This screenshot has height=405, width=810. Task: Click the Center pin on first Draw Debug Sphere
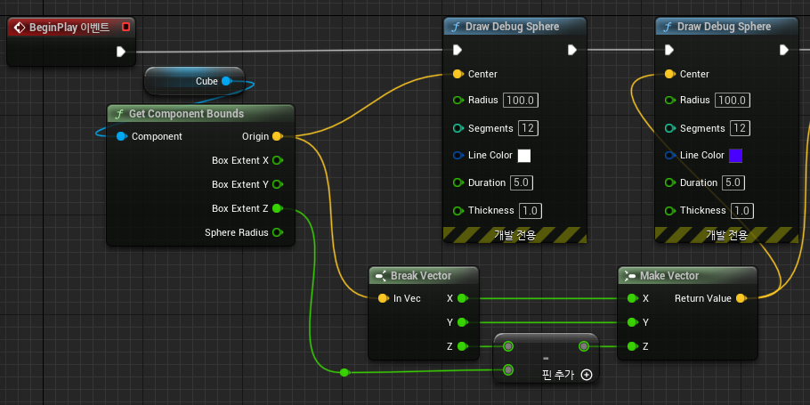458,74
